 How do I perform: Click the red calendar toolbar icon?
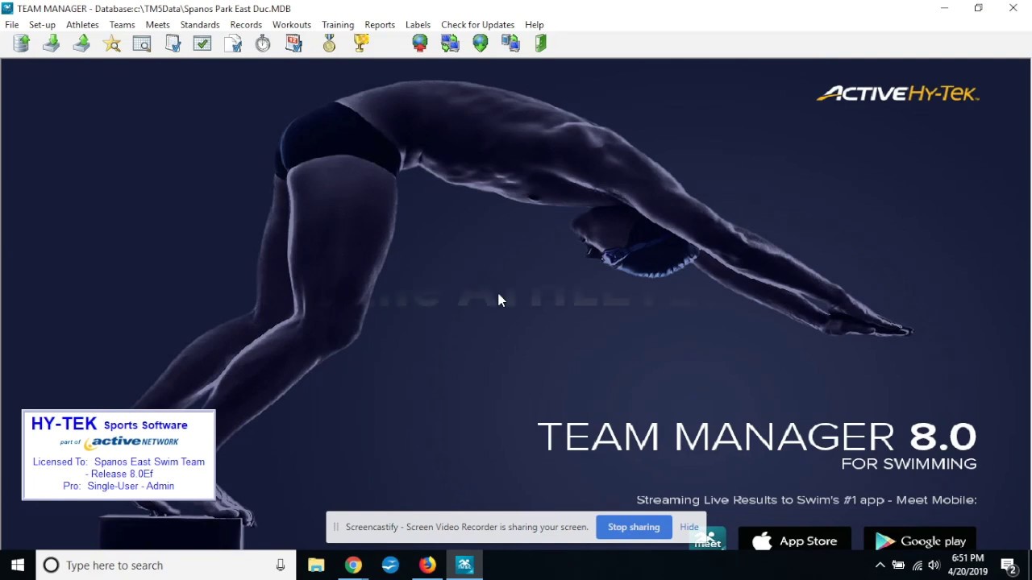pyautogui.click(x=293, y=43)
